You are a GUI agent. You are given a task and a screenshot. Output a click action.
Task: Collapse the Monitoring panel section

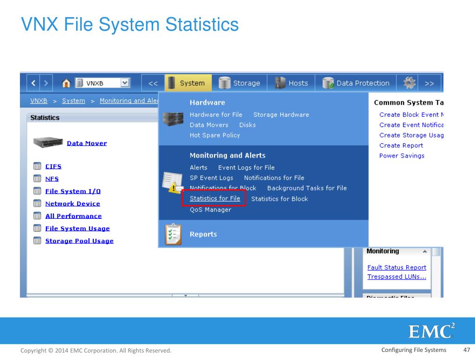[425, 252]
